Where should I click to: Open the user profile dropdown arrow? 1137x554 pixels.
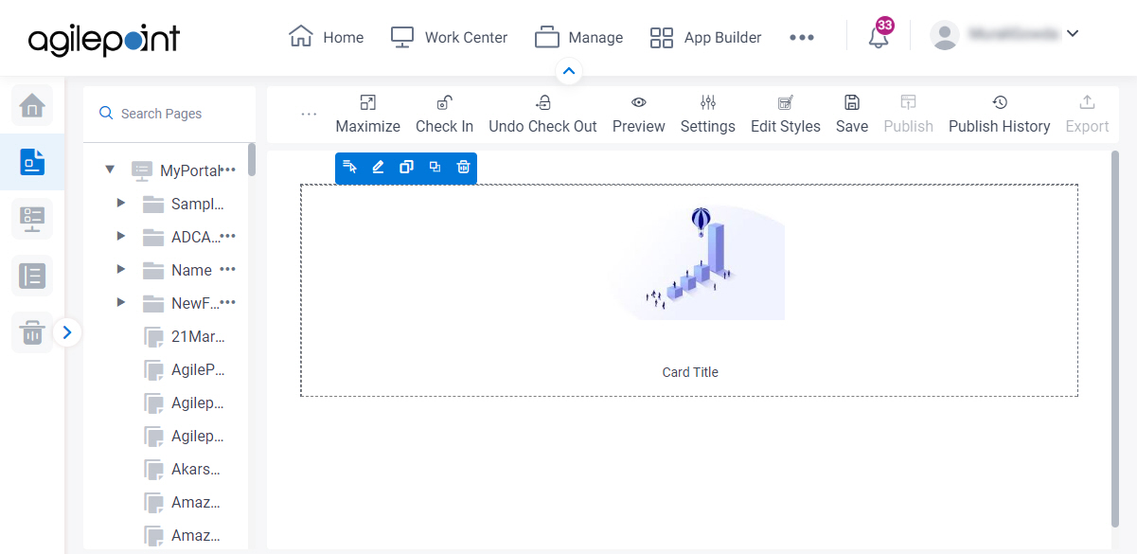pyautogui.click(x=1073, y=34)
